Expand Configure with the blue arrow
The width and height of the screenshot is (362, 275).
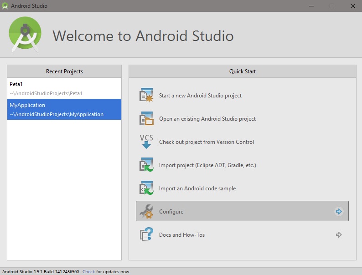(339, 211)
